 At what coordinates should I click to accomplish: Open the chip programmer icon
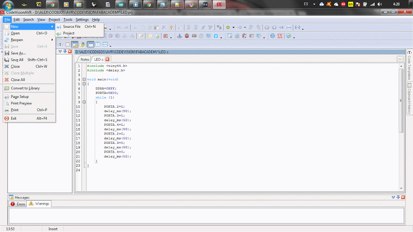click(194, 36)
